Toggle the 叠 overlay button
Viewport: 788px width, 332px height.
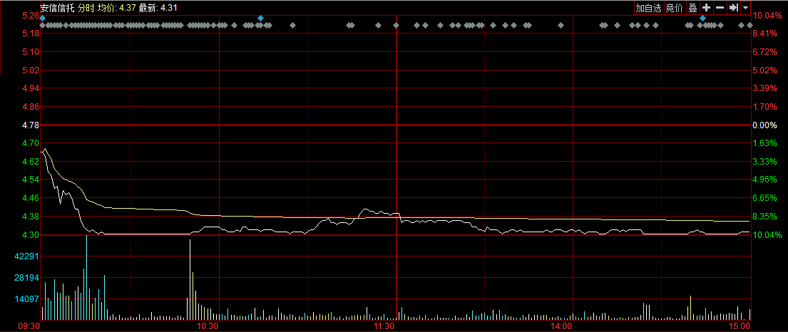692,8
